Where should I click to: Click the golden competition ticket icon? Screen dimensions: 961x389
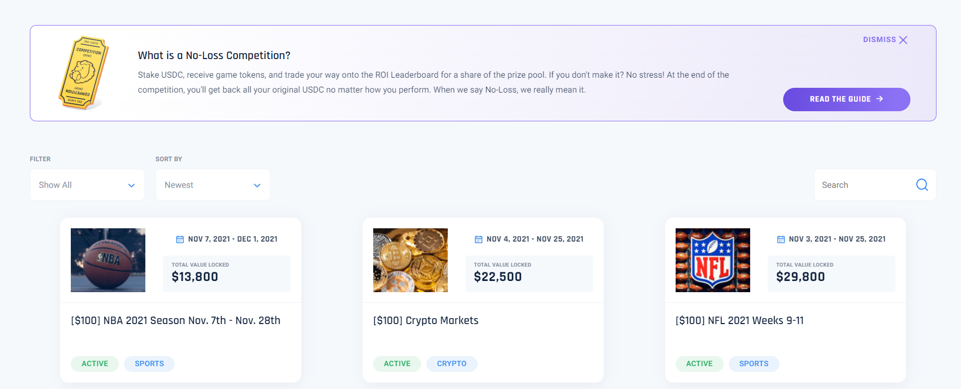coord(83,73)
